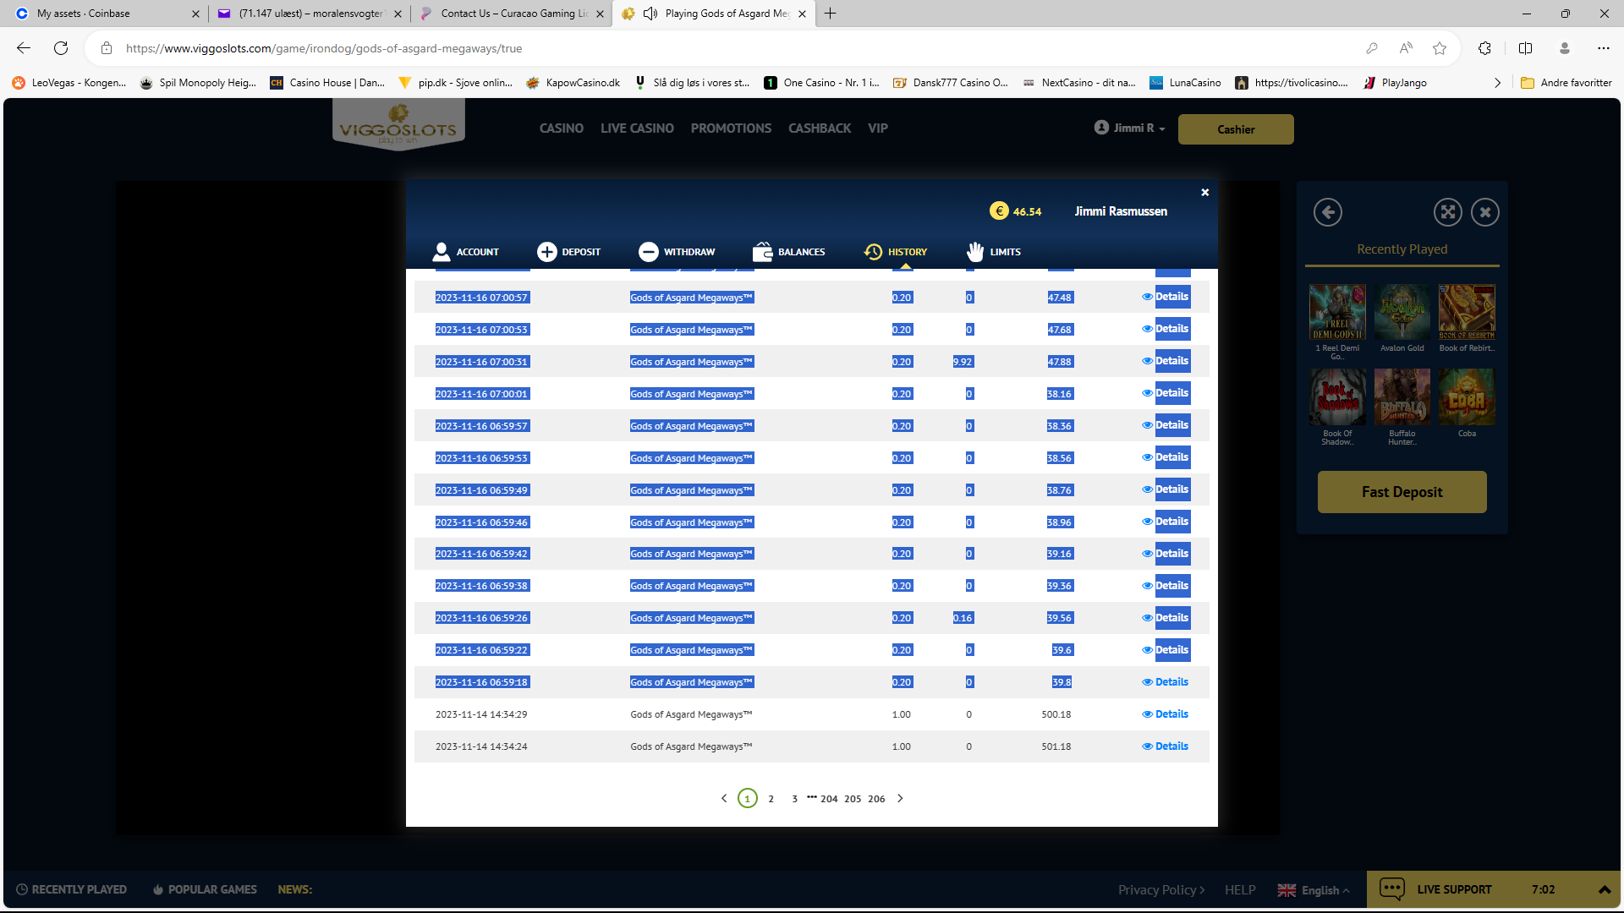Go back in browser history
1624x913 pixels.
pos(24,48)
